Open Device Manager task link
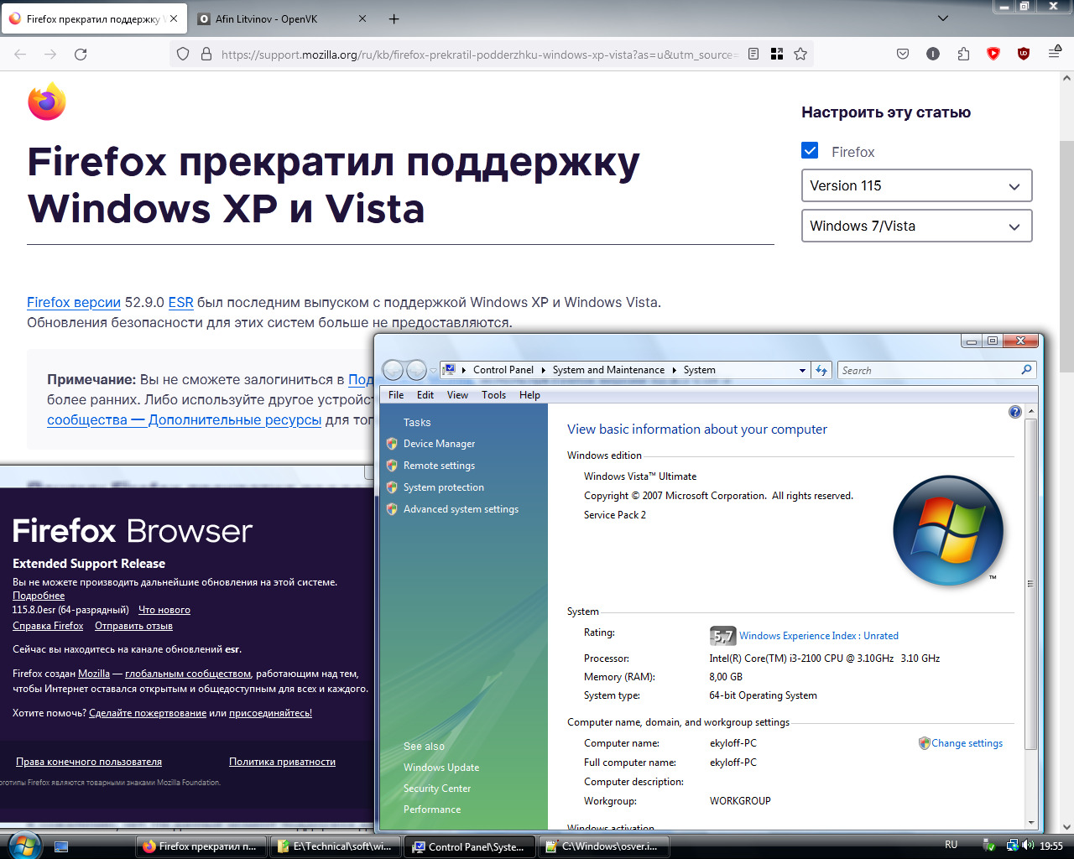Image resolution: width=1074 pixels, height=859 pixels. [x=439, y=444]
